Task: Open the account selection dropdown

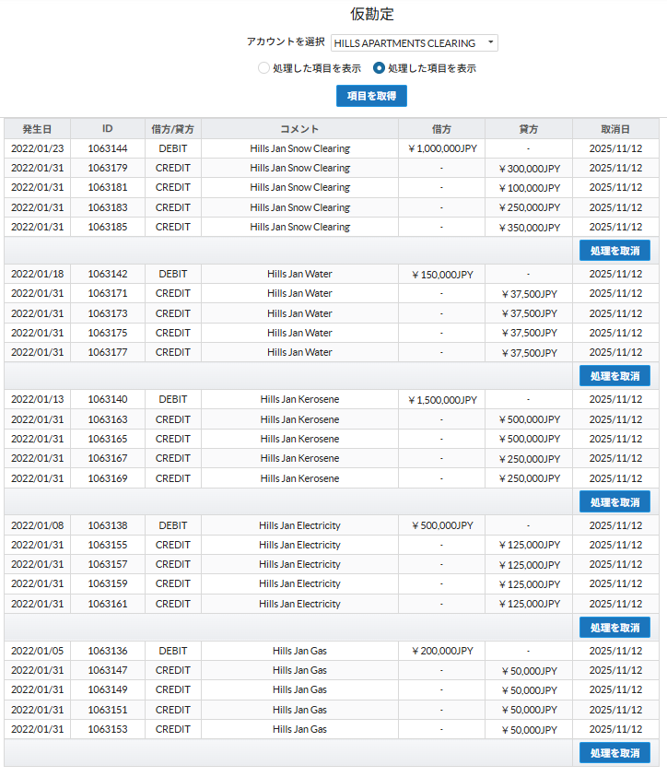Action: coord(414,43)
